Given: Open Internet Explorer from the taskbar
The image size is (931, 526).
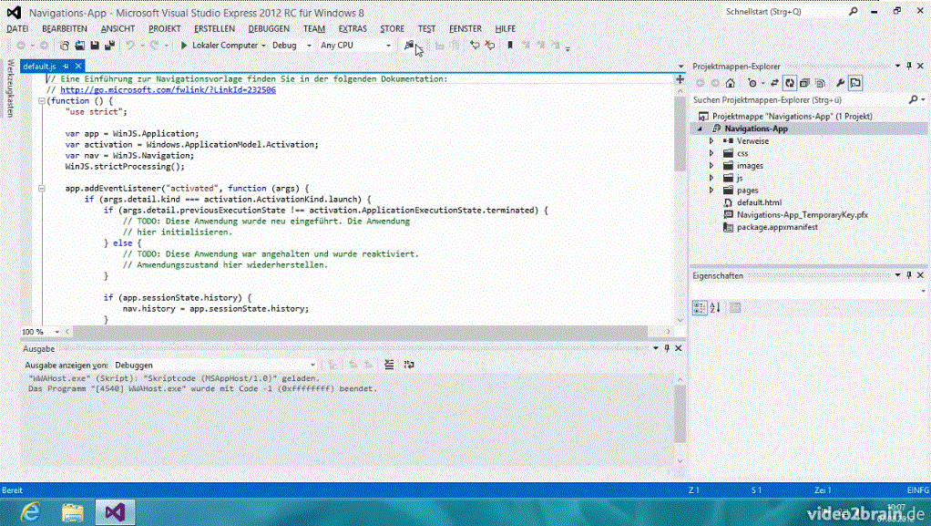Looking at the screenshot, I should [30, 511].
